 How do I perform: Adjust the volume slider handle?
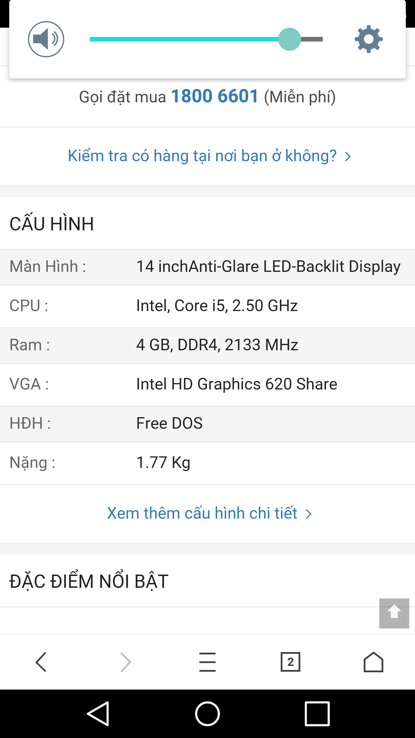pos(290,39)
